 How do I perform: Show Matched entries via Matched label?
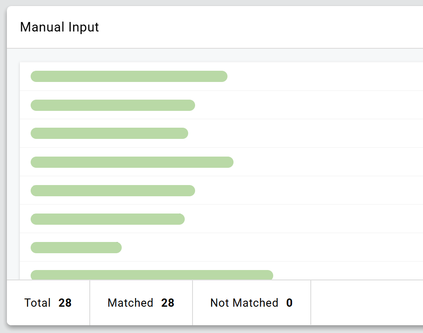coord(130,303)
